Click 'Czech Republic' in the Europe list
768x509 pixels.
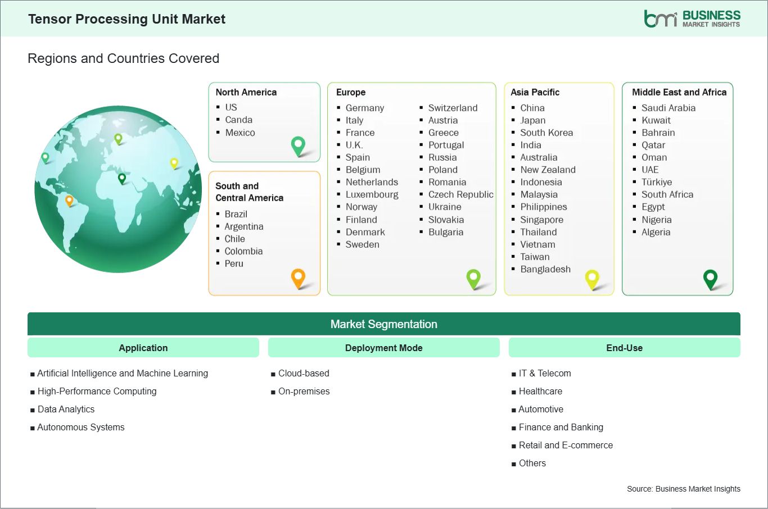pyautogui.click(x=461, y=194)
